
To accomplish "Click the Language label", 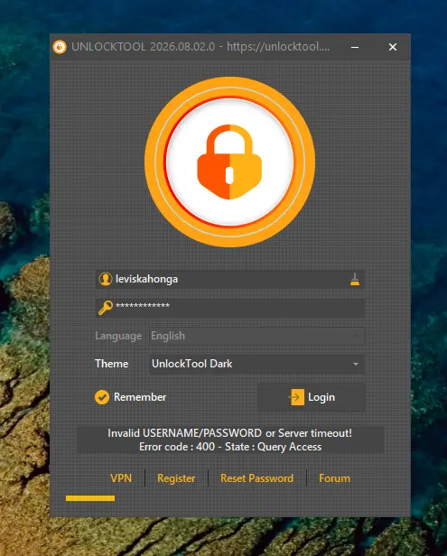I will click(x=118, y=336).
